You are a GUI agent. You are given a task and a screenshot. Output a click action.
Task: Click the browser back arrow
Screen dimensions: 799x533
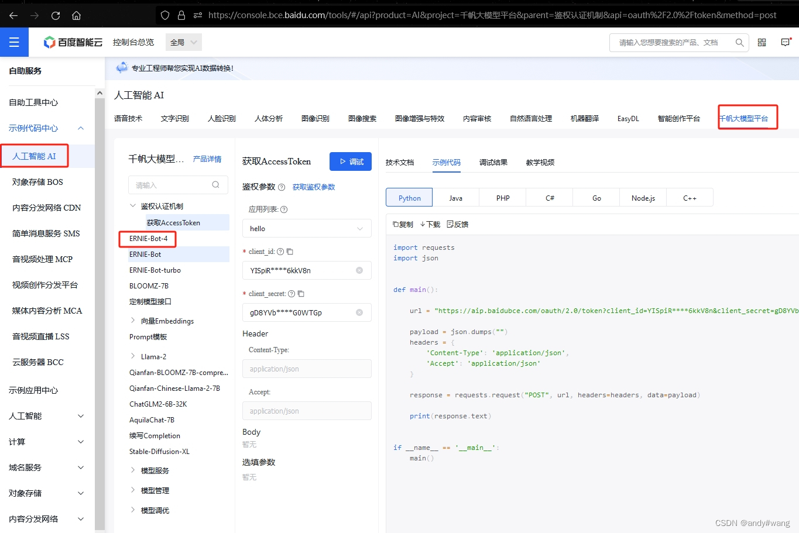(13, 15)
